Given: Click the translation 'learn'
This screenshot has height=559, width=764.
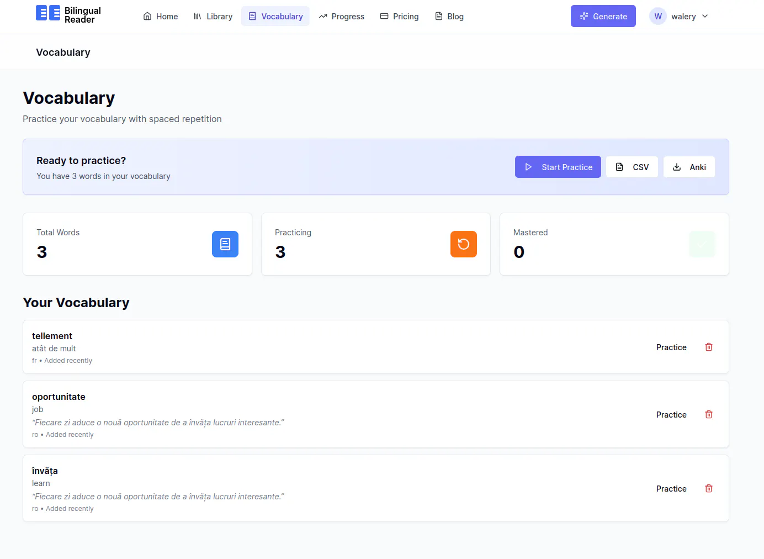Looking at the screenshot, I should click(x=41, y=483).
